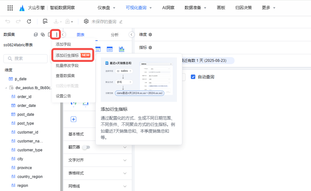Toggle the 翻页器 switch
This screenshot has height=191, width=311.
click(86, 147)
